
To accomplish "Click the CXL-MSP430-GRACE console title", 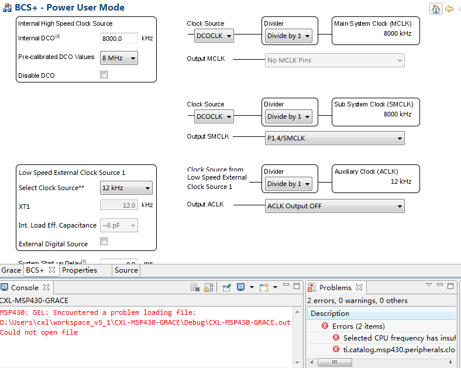I will (x=34, y=300).
